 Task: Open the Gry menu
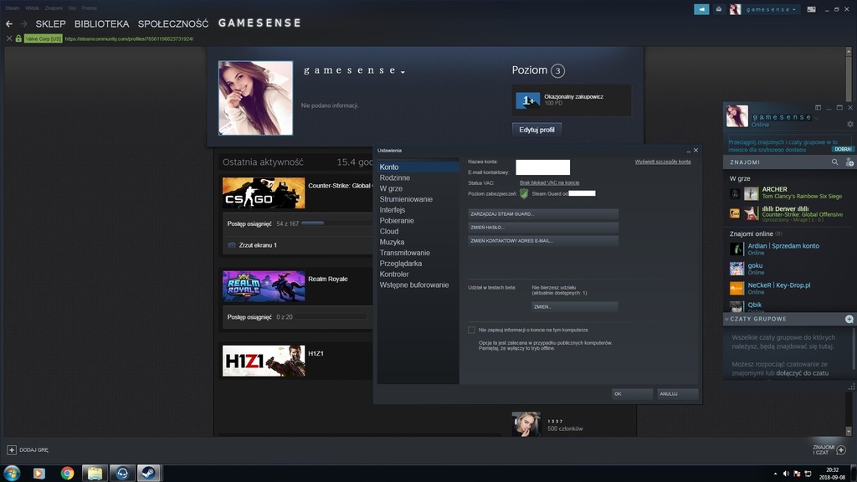tap(72, 8)
